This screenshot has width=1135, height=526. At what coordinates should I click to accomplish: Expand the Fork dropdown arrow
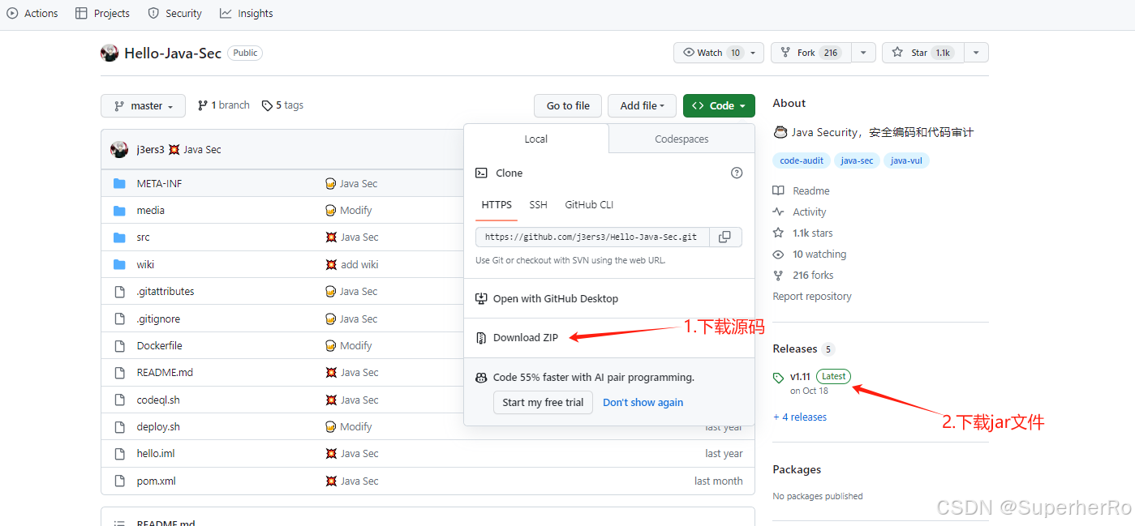coord(863,53)
